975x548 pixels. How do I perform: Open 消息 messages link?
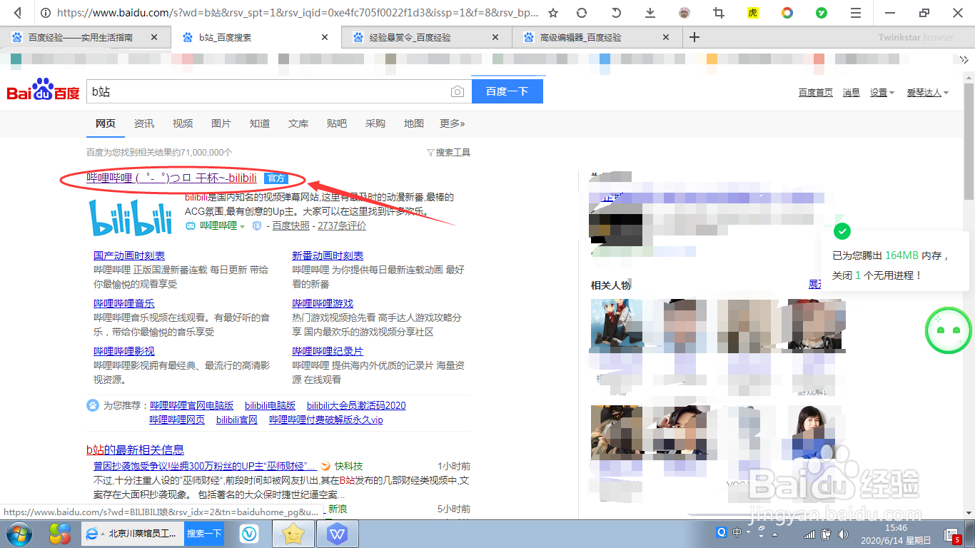[851, 93]
